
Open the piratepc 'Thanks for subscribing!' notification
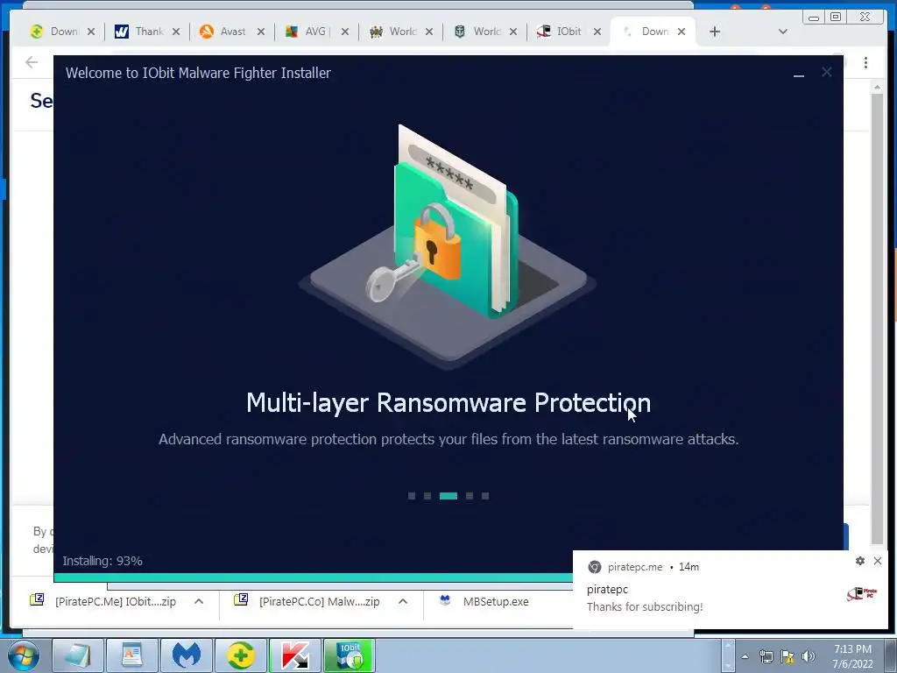[x=731, y=590]
